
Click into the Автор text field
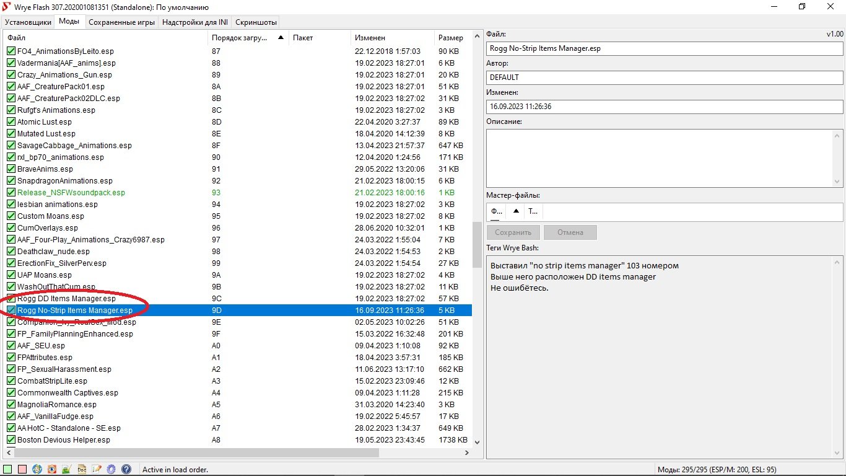coord(665,77)
